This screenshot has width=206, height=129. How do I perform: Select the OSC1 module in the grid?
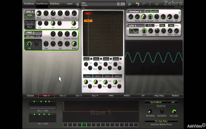(88, 13)
